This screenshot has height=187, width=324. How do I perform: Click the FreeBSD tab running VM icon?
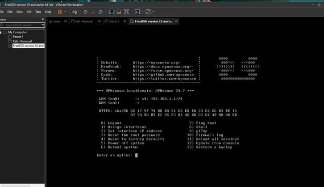click(132, 21)
